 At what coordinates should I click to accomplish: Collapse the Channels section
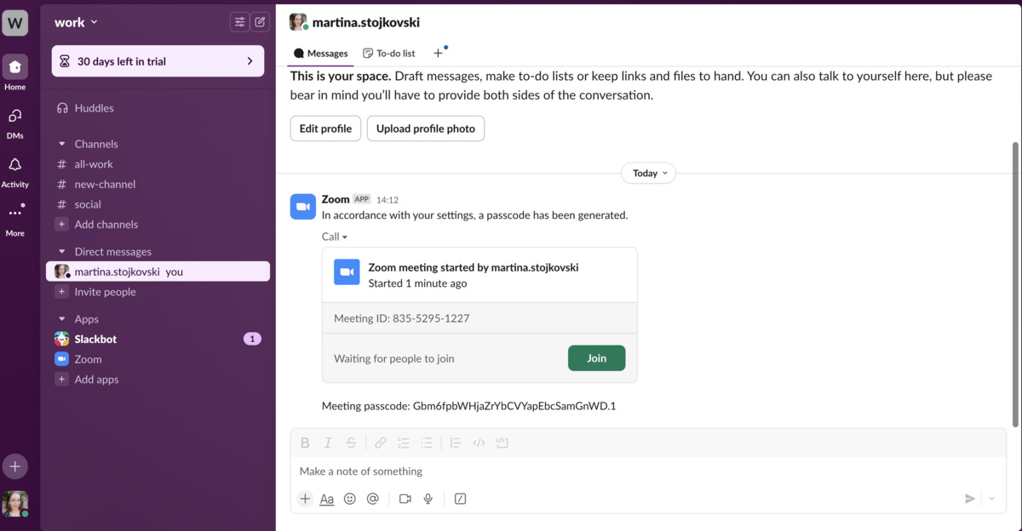click(62, 144)
